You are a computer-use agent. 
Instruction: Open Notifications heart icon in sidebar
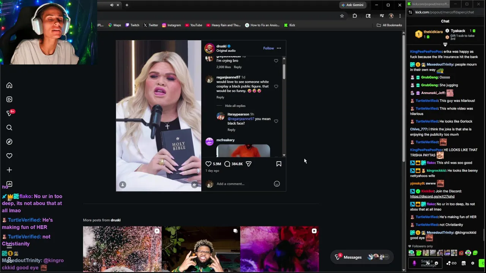coord(9,155)
